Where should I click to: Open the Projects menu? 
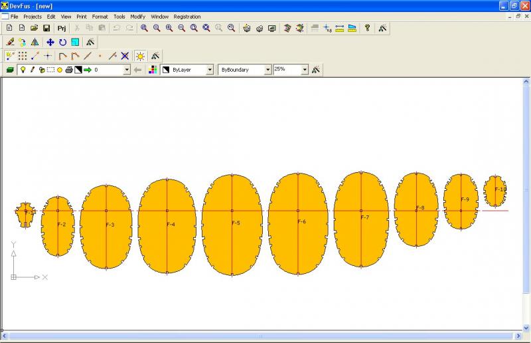tap(32, 16)
